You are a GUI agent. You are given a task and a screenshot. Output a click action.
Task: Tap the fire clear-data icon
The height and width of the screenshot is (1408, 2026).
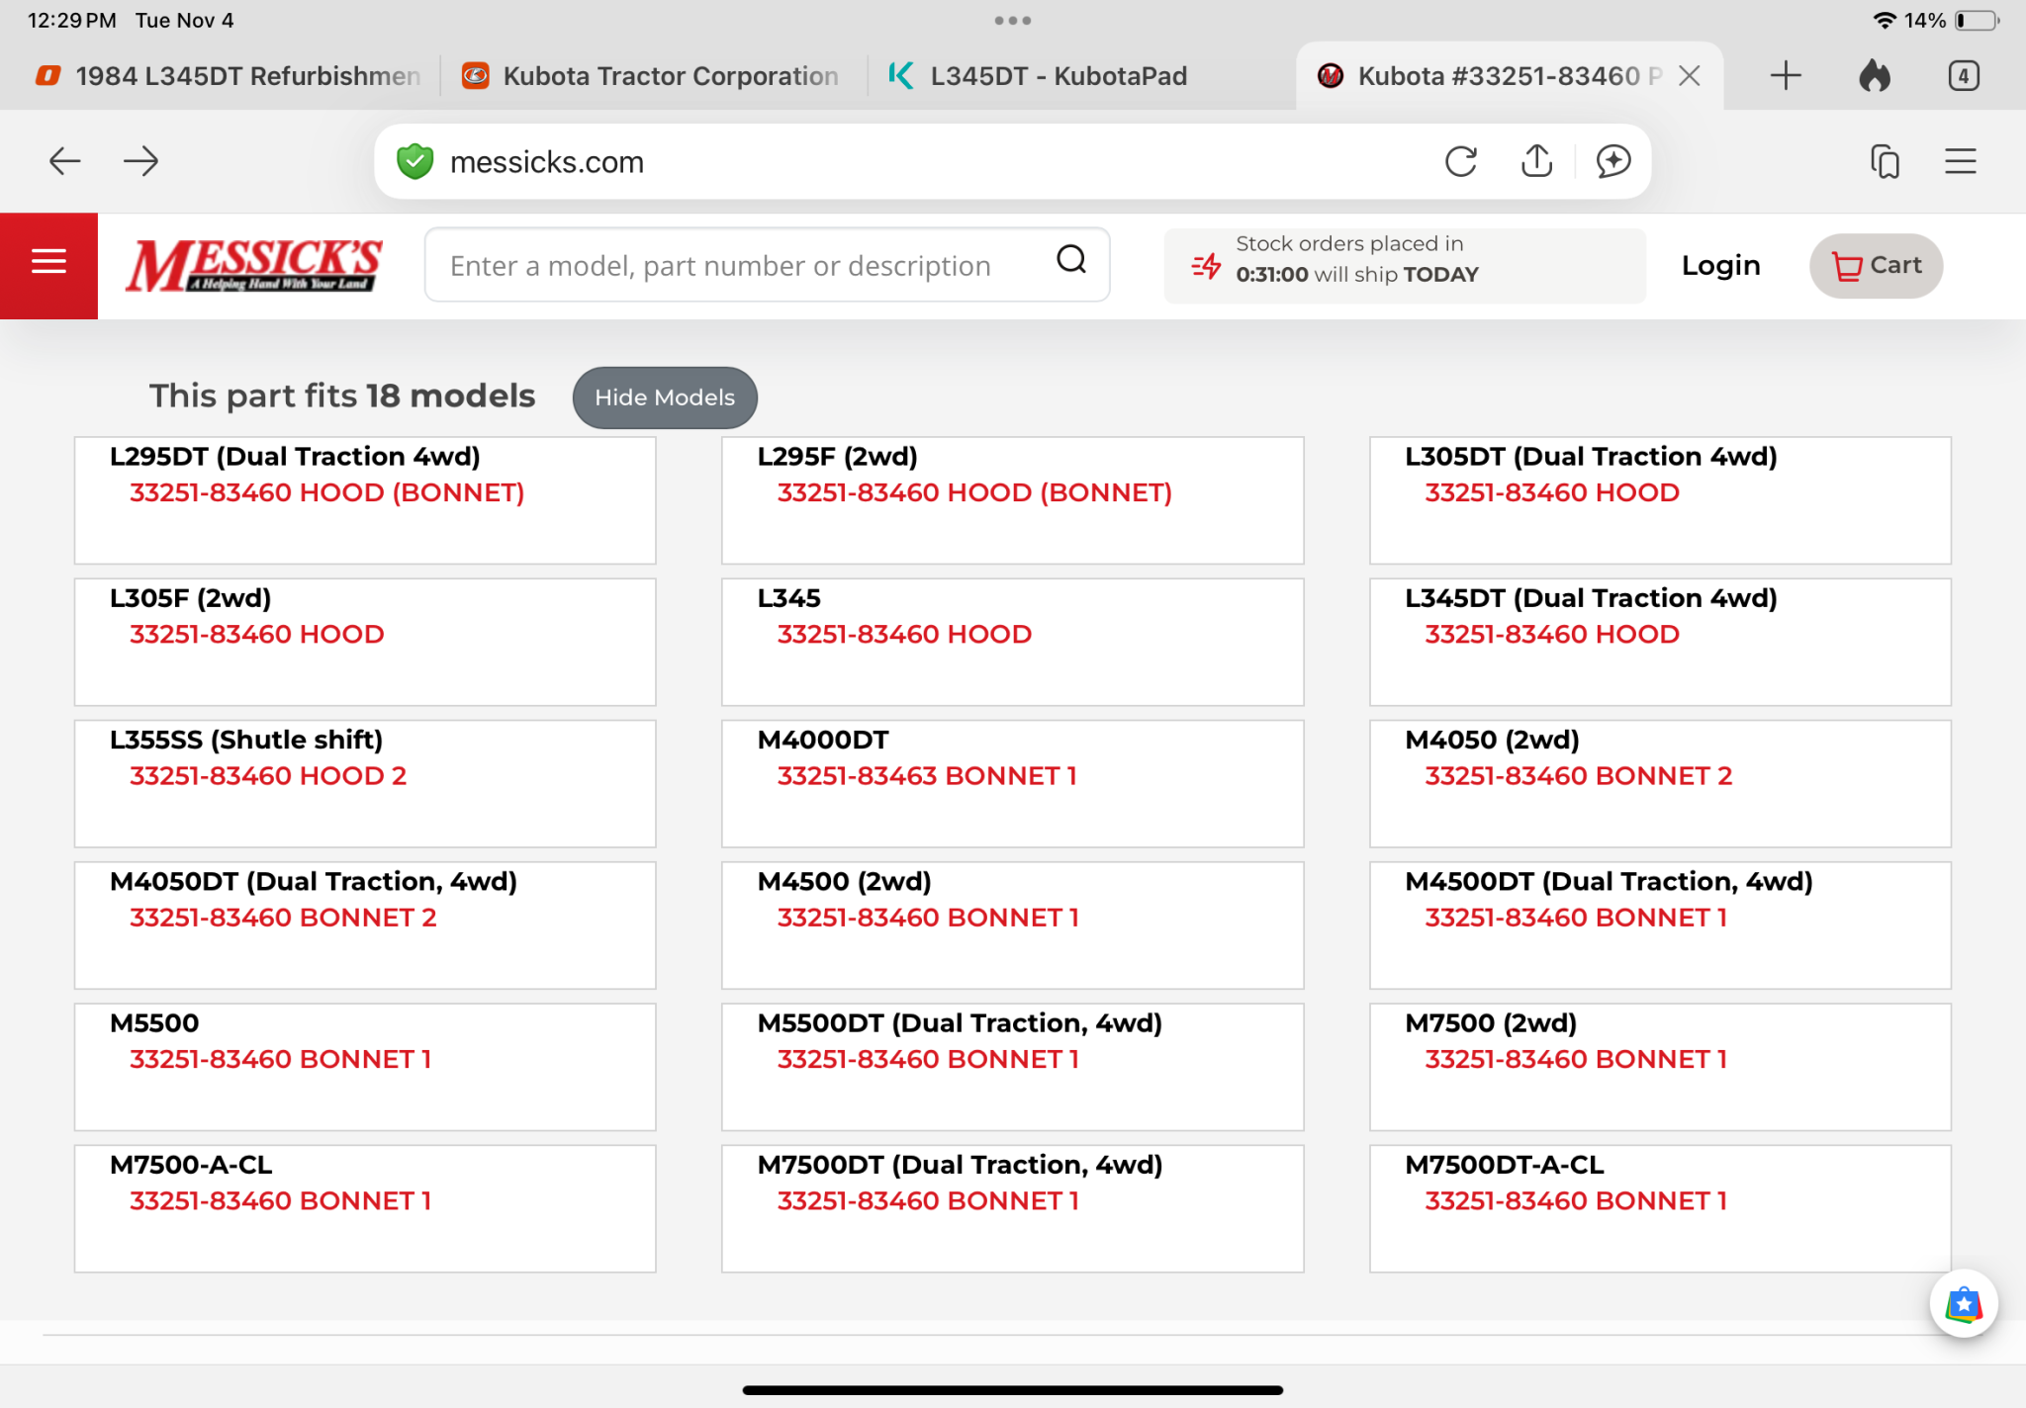[x=1874, y=76]
